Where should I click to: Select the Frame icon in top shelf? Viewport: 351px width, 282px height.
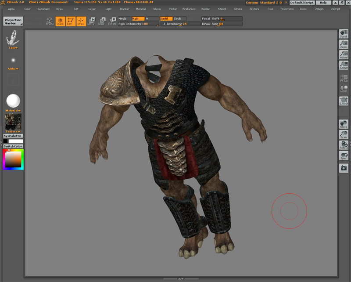tap(50, 21)
